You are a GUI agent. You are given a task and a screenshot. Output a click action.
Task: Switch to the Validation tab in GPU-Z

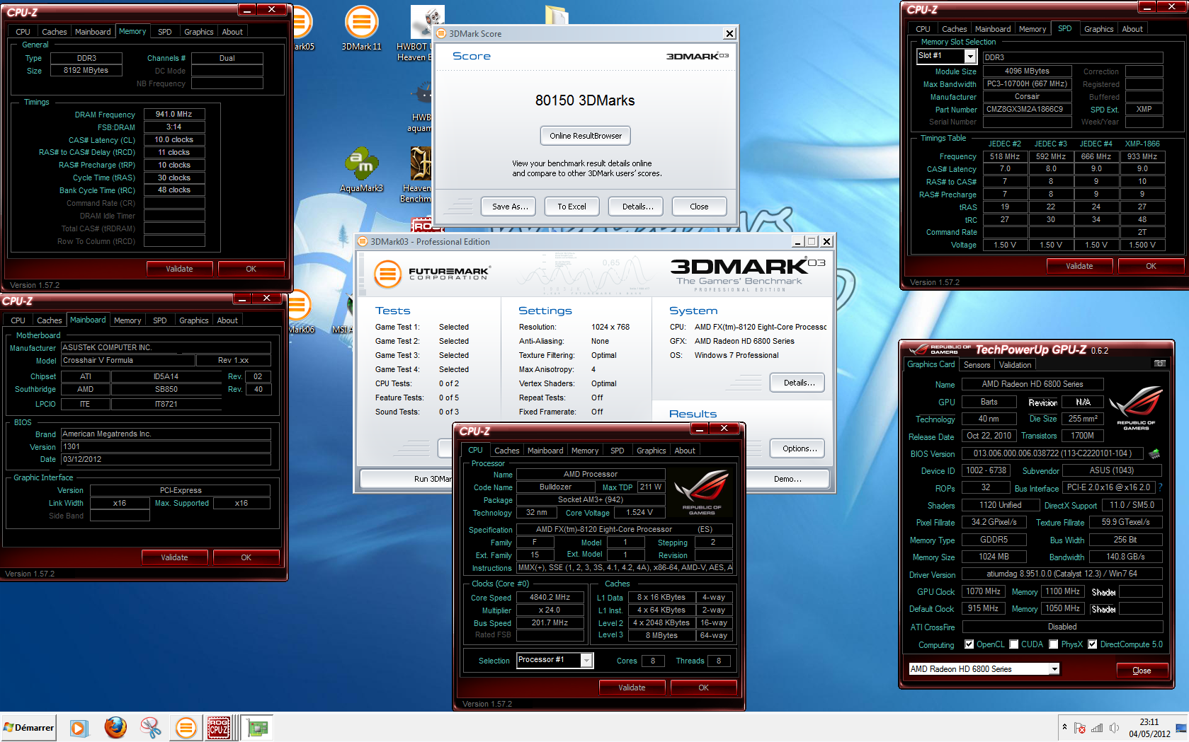[1015, 365]
